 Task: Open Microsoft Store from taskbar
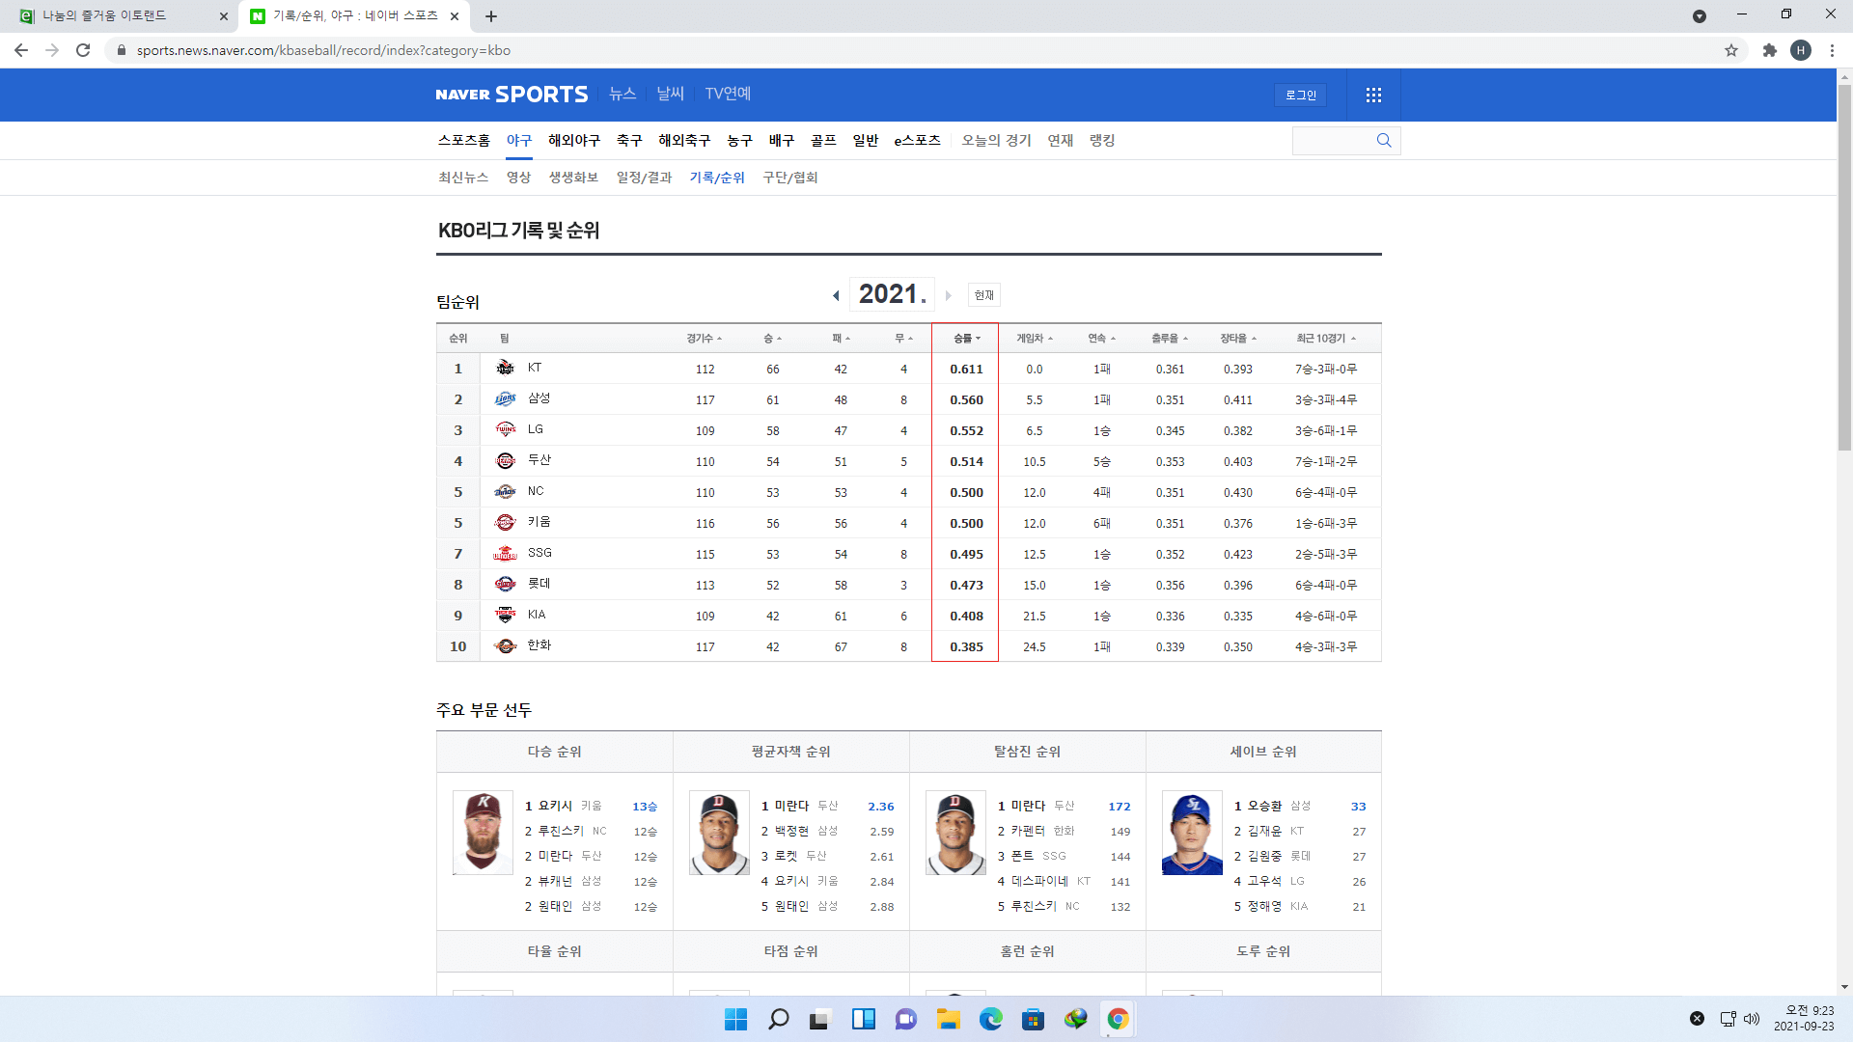coord(1033,1019)
